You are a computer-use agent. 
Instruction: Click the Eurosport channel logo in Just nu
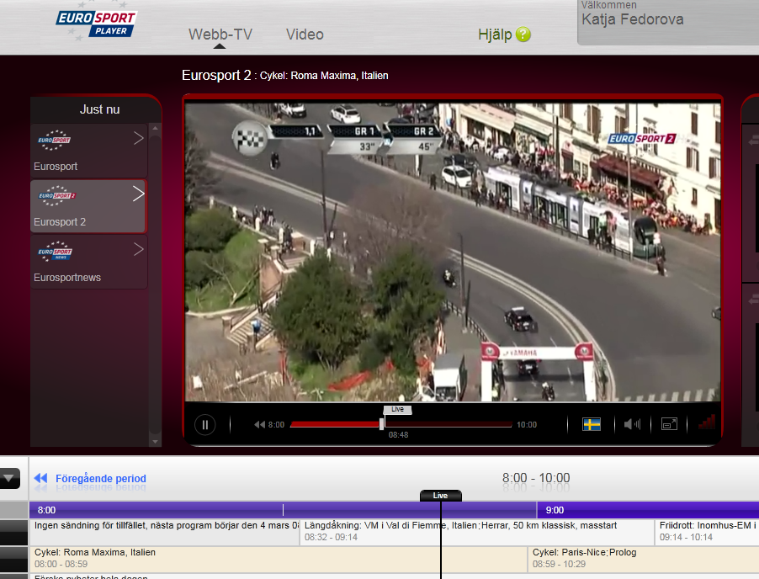click(x=54, y=140)
